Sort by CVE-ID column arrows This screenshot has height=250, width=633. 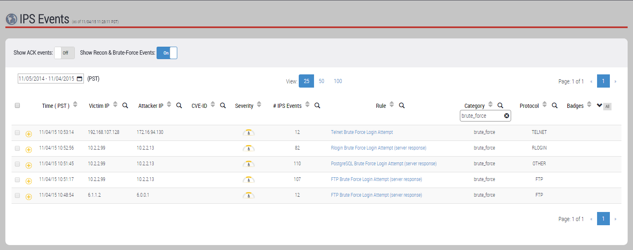click(x=213, y=105)
